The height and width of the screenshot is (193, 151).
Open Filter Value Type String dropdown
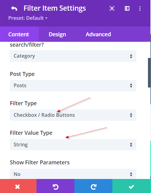pyautogui.click(x=73, y=145)
